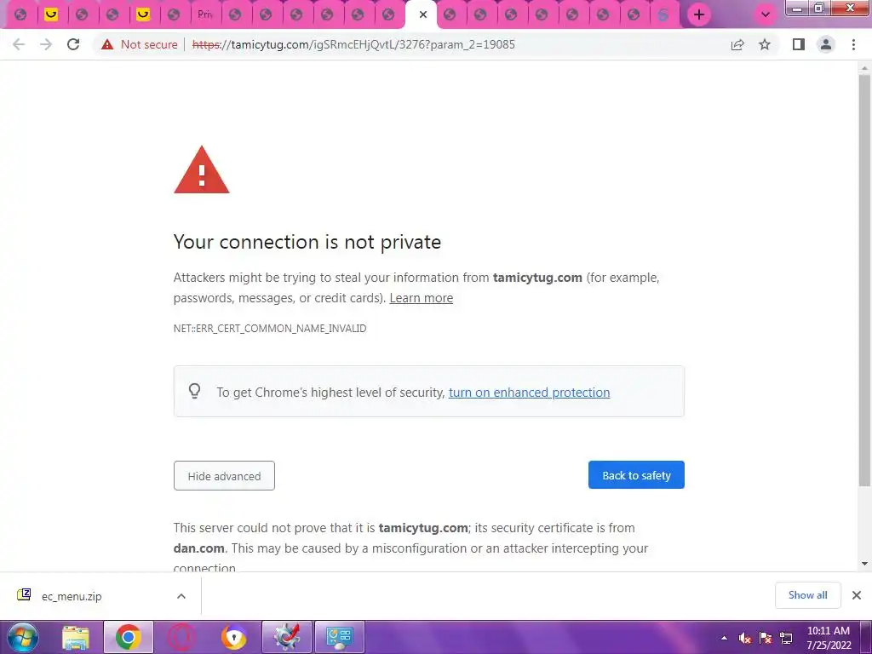Share this page using the share icon
Viewport: 872px width, 654px height.
737,44
